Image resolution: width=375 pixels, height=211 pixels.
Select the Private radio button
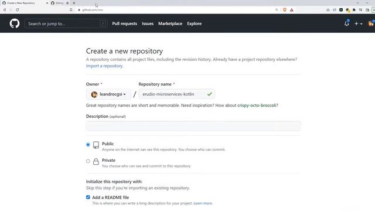tap(88, 161)
